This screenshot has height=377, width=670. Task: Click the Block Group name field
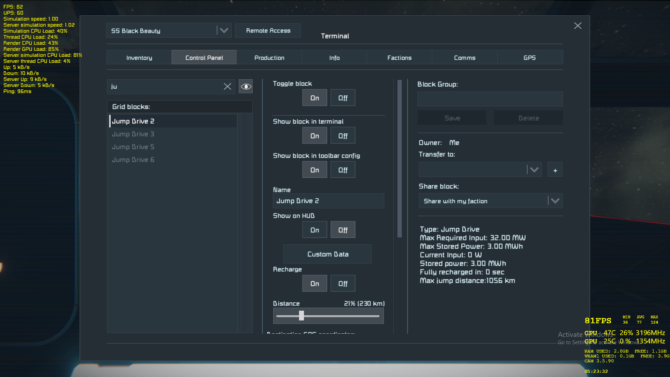point(490,99)
